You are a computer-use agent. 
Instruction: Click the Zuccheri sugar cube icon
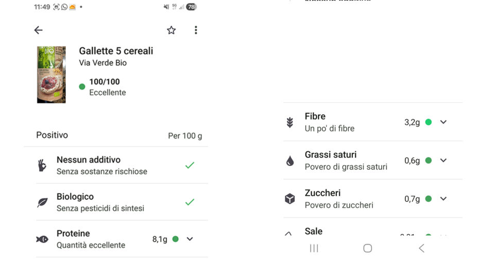[x=290, y=199]
